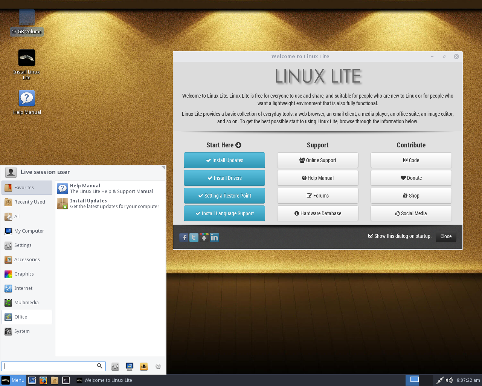Click Install Updates in Start Here
The image size is (482, 386).
tap(224, 160)
